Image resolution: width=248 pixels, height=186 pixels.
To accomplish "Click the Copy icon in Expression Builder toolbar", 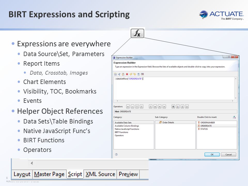I will tap(115, 74).
